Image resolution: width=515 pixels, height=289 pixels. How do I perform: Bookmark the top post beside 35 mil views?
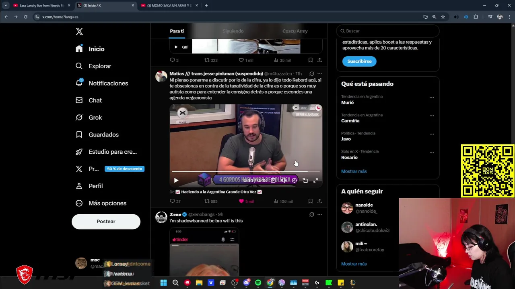pyautogui.click(x=310, y=60)
